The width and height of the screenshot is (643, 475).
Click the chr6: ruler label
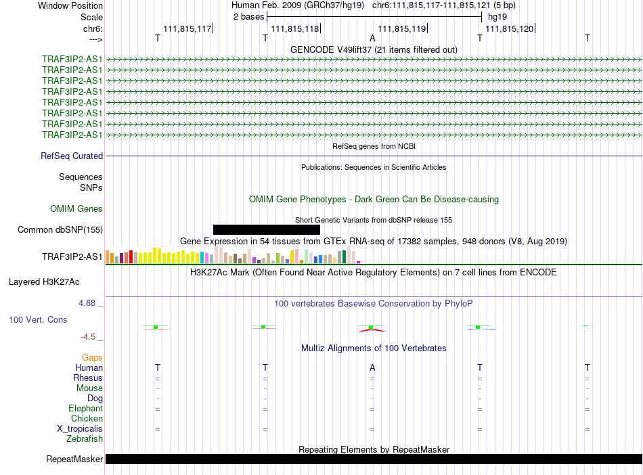(x=93, y=28)
